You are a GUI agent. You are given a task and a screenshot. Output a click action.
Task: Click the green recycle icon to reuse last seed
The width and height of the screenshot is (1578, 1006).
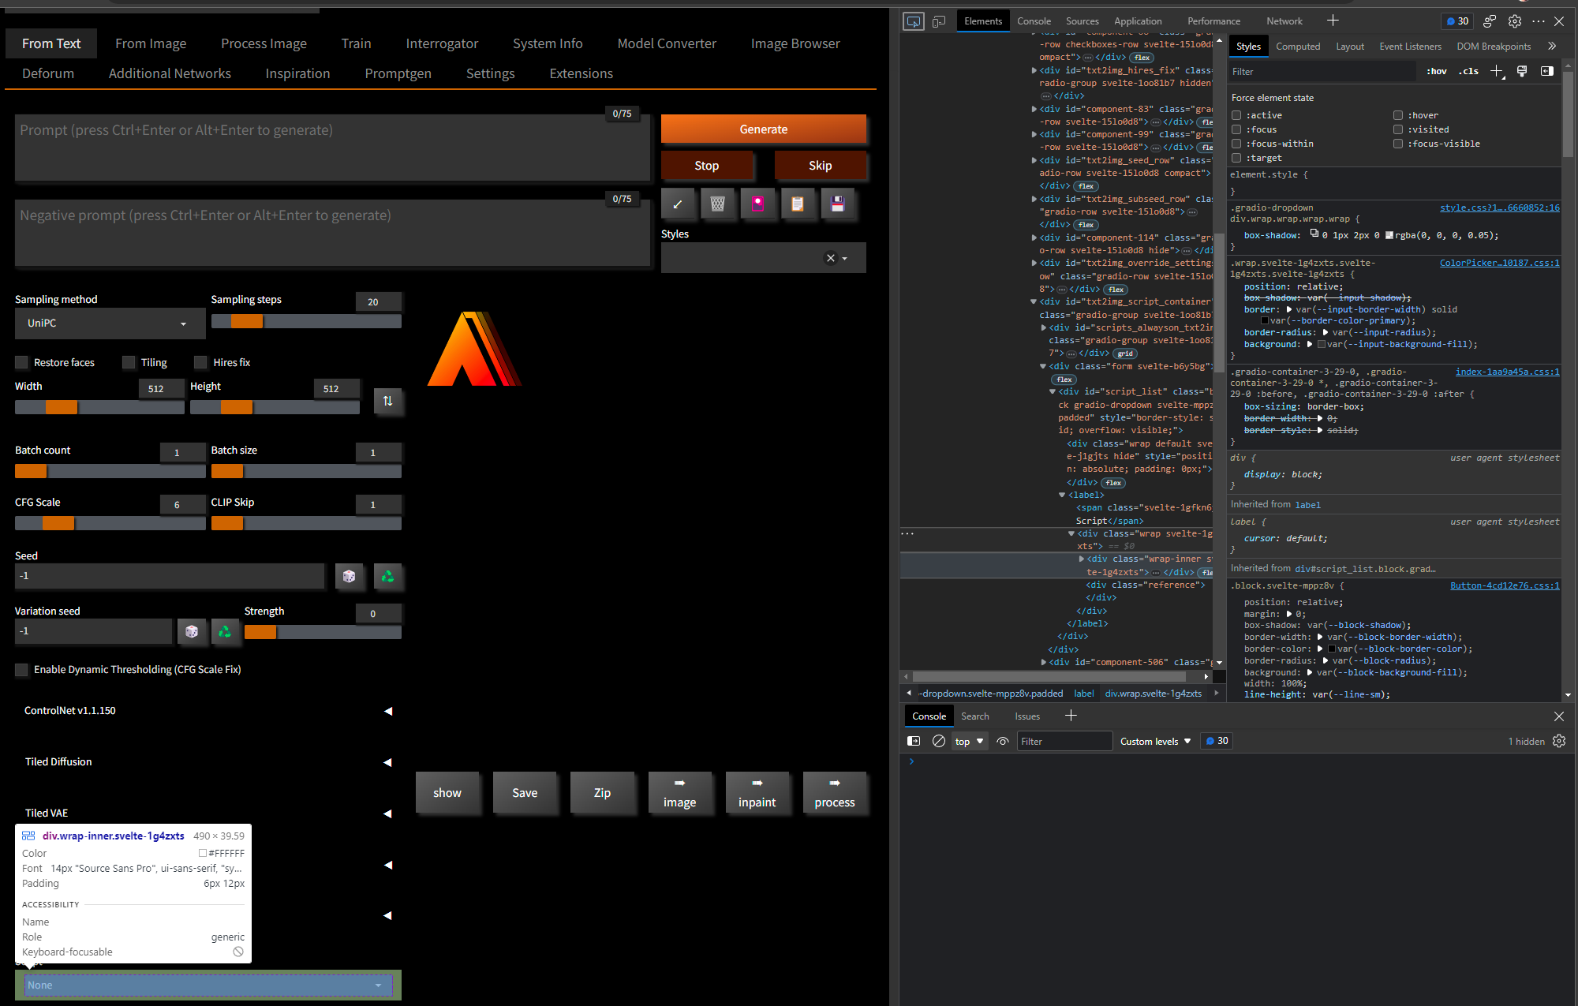point(387,577)
